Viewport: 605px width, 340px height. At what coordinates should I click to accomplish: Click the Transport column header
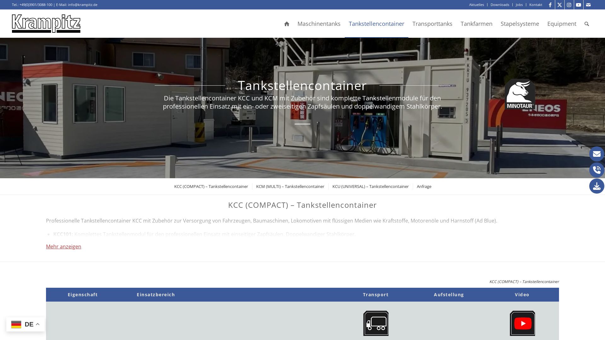click(376, 295)
